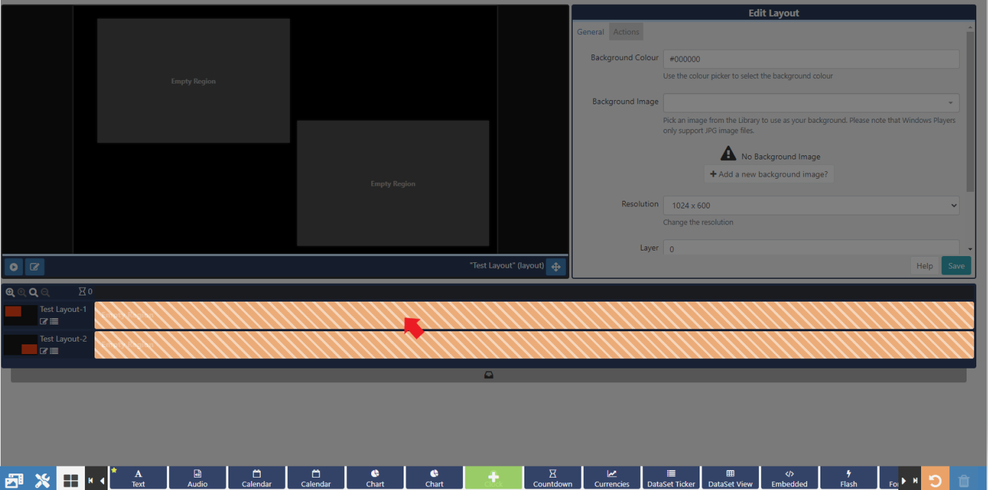
Task: Select the Test Layout-1 region thumbnail
Action: [21, 315]
